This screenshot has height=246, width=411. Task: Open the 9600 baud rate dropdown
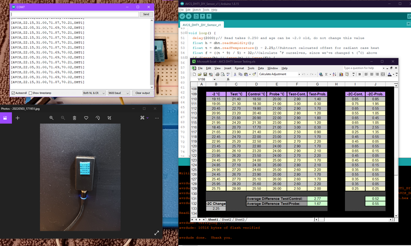pos(118,93)
